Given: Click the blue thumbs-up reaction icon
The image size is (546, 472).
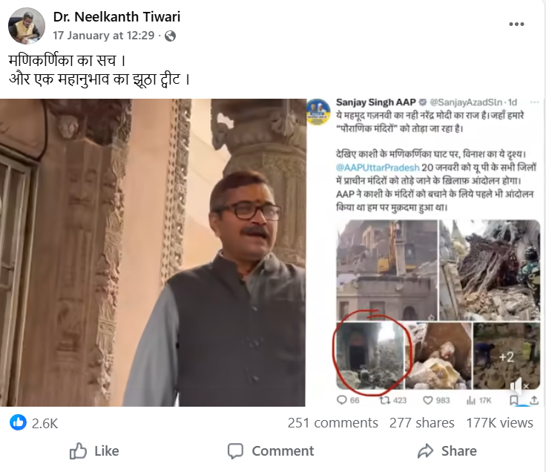Looking at the screenshot, I should pyautogui.click(x=18, y=422).
